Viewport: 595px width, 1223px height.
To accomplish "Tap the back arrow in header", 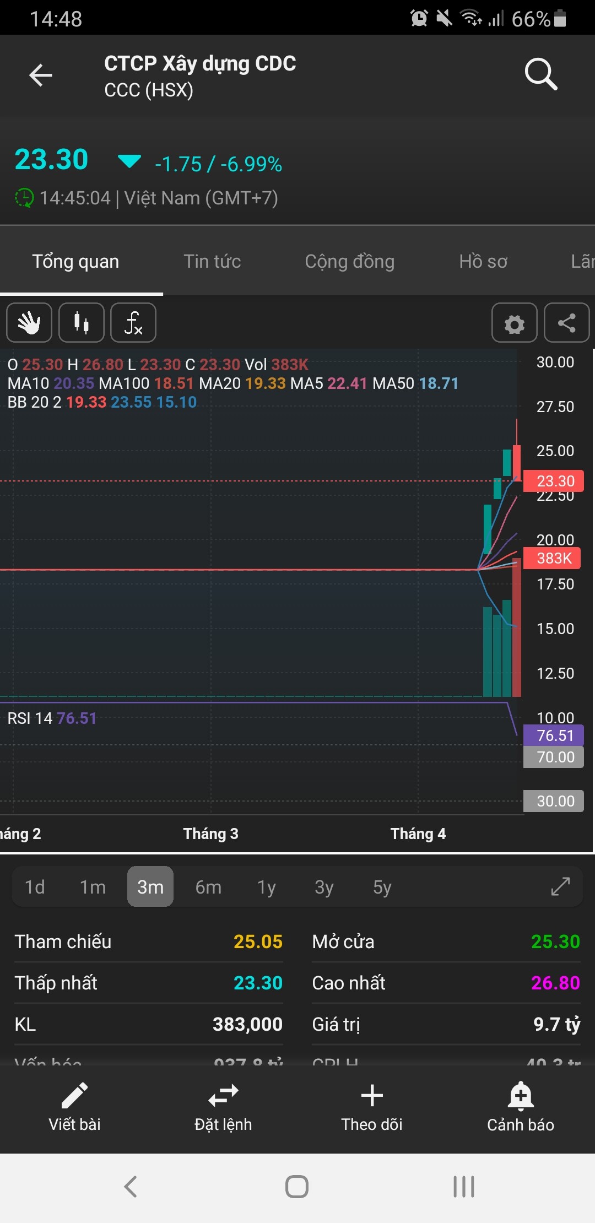I will tap(41, 75).
